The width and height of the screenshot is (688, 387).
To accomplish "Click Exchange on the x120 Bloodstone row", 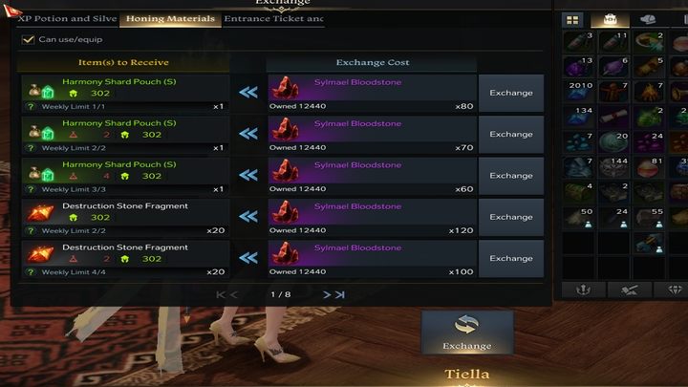I will click(x=510, y=217).
